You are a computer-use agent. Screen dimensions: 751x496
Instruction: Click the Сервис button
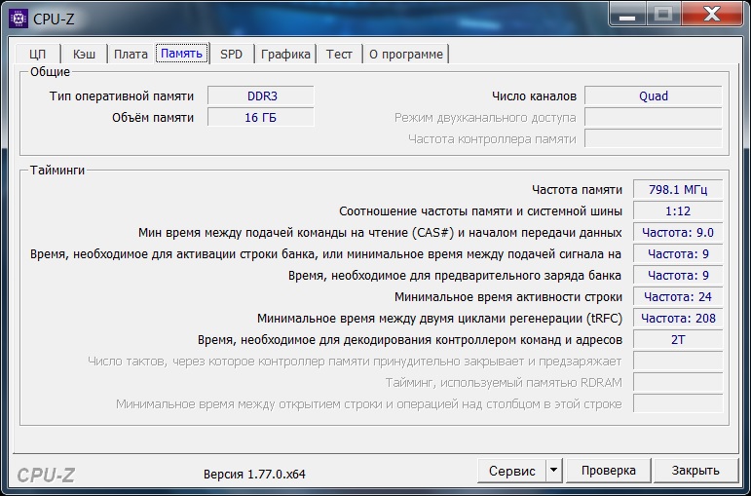click(x=511, y=471)
